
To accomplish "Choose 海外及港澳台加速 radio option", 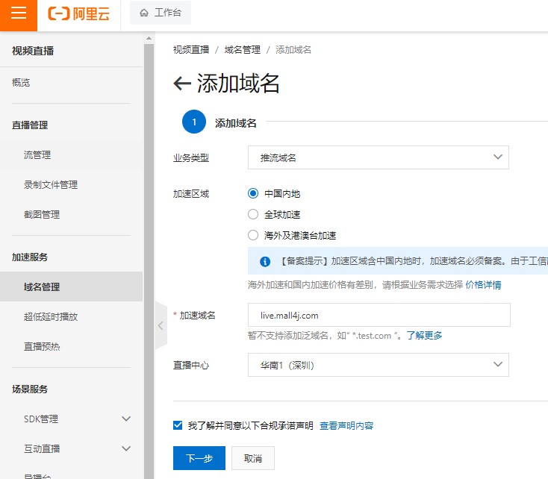I will pos(253,236).
